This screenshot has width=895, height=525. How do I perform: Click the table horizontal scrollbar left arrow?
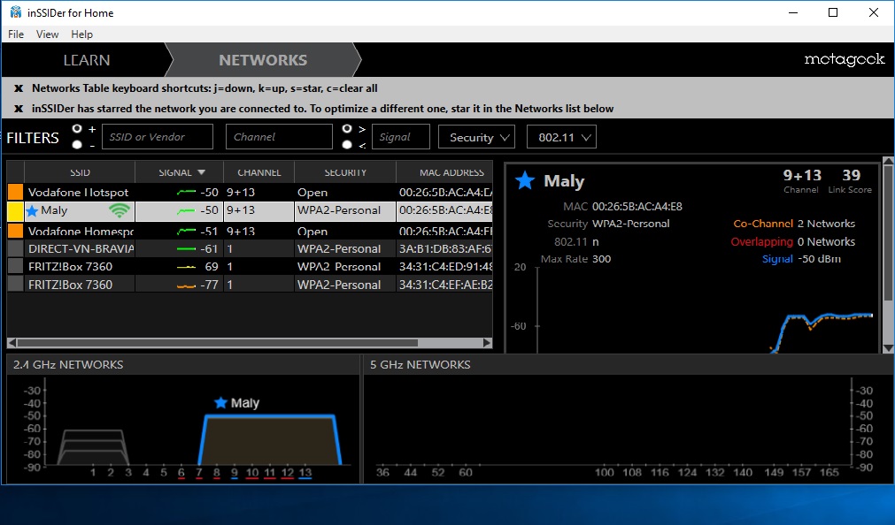pyautogui.click(x=12, y=343)
